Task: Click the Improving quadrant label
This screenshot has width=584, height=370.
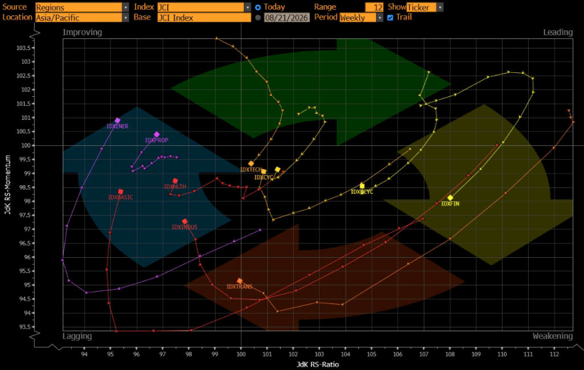Action: (82, 32)
